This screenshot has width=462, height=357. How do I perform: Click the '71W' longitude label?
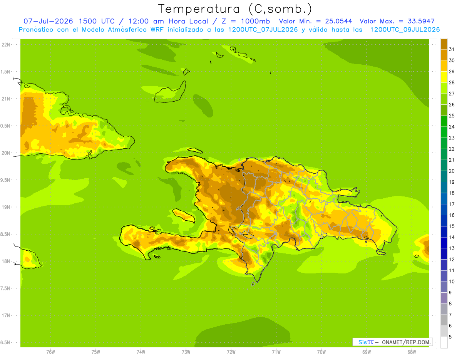tap(276, 352)
